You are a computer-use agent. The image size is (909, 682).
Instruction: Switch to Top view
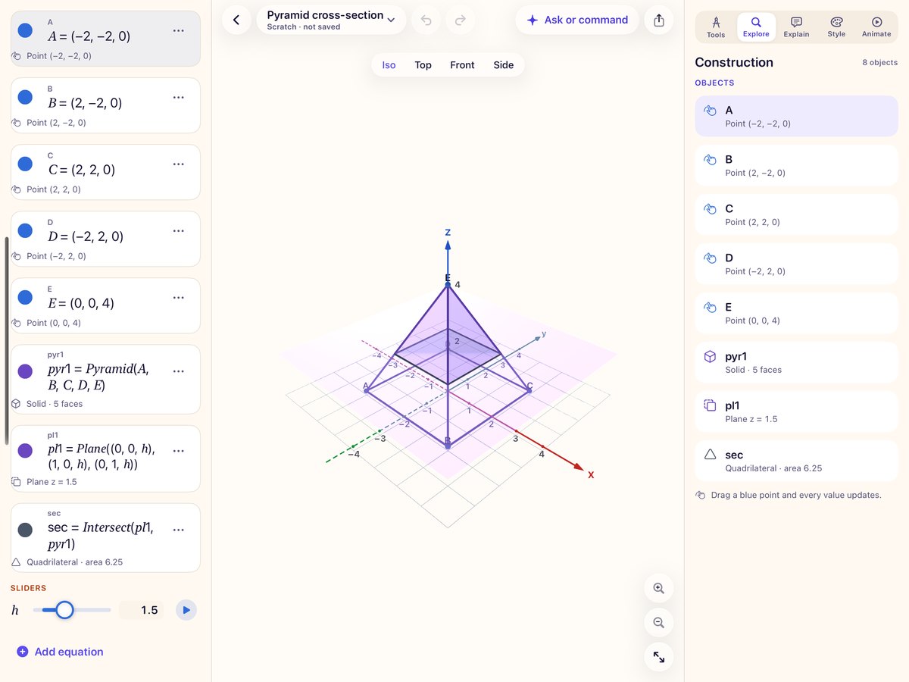[423, 65]
